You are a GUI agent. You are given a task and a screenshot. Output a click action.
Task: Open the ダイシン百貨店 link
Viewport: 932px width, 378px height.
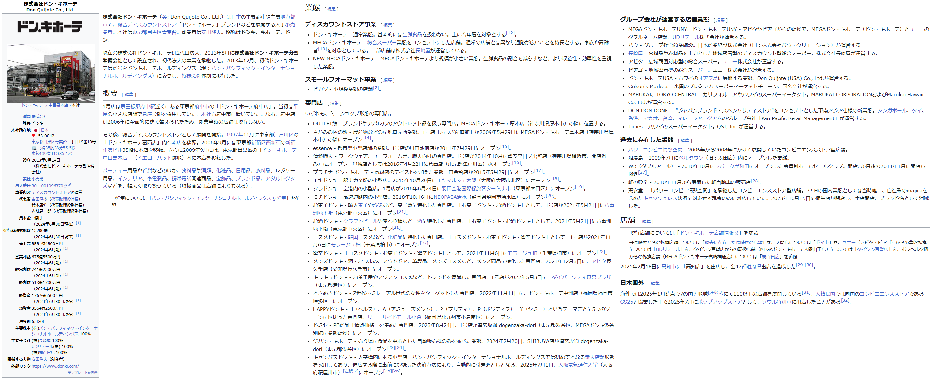click(x=872, y=250)
